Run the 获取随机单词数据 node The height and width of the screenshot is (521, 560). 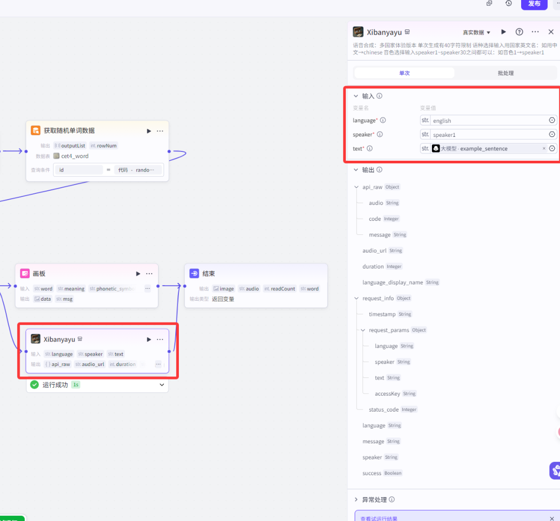pyautogui.click(x=149, y=131)
